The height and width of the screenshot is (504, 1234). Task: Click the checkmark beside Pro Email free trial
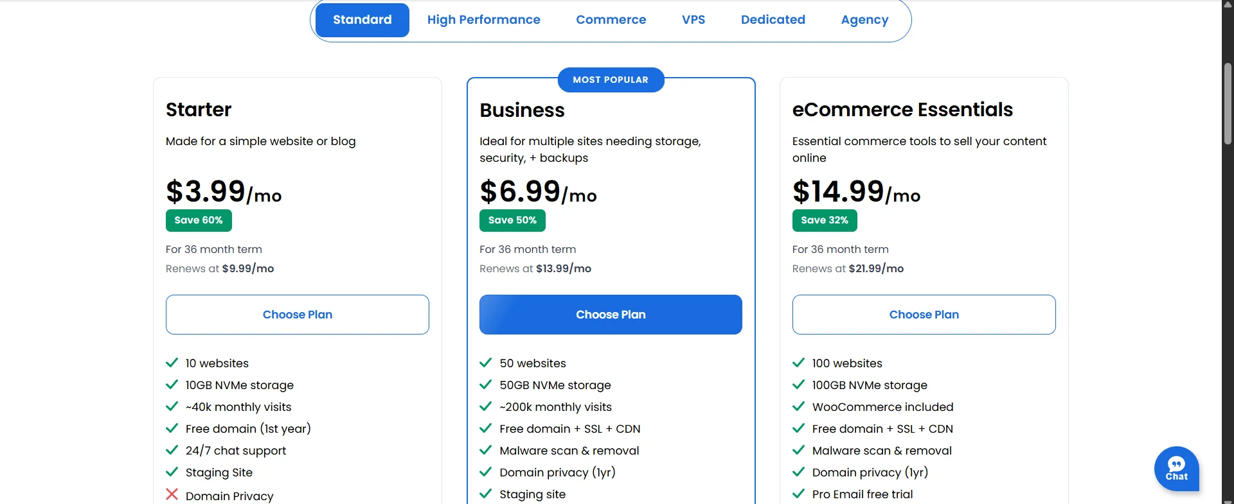(x=798, y=494)
